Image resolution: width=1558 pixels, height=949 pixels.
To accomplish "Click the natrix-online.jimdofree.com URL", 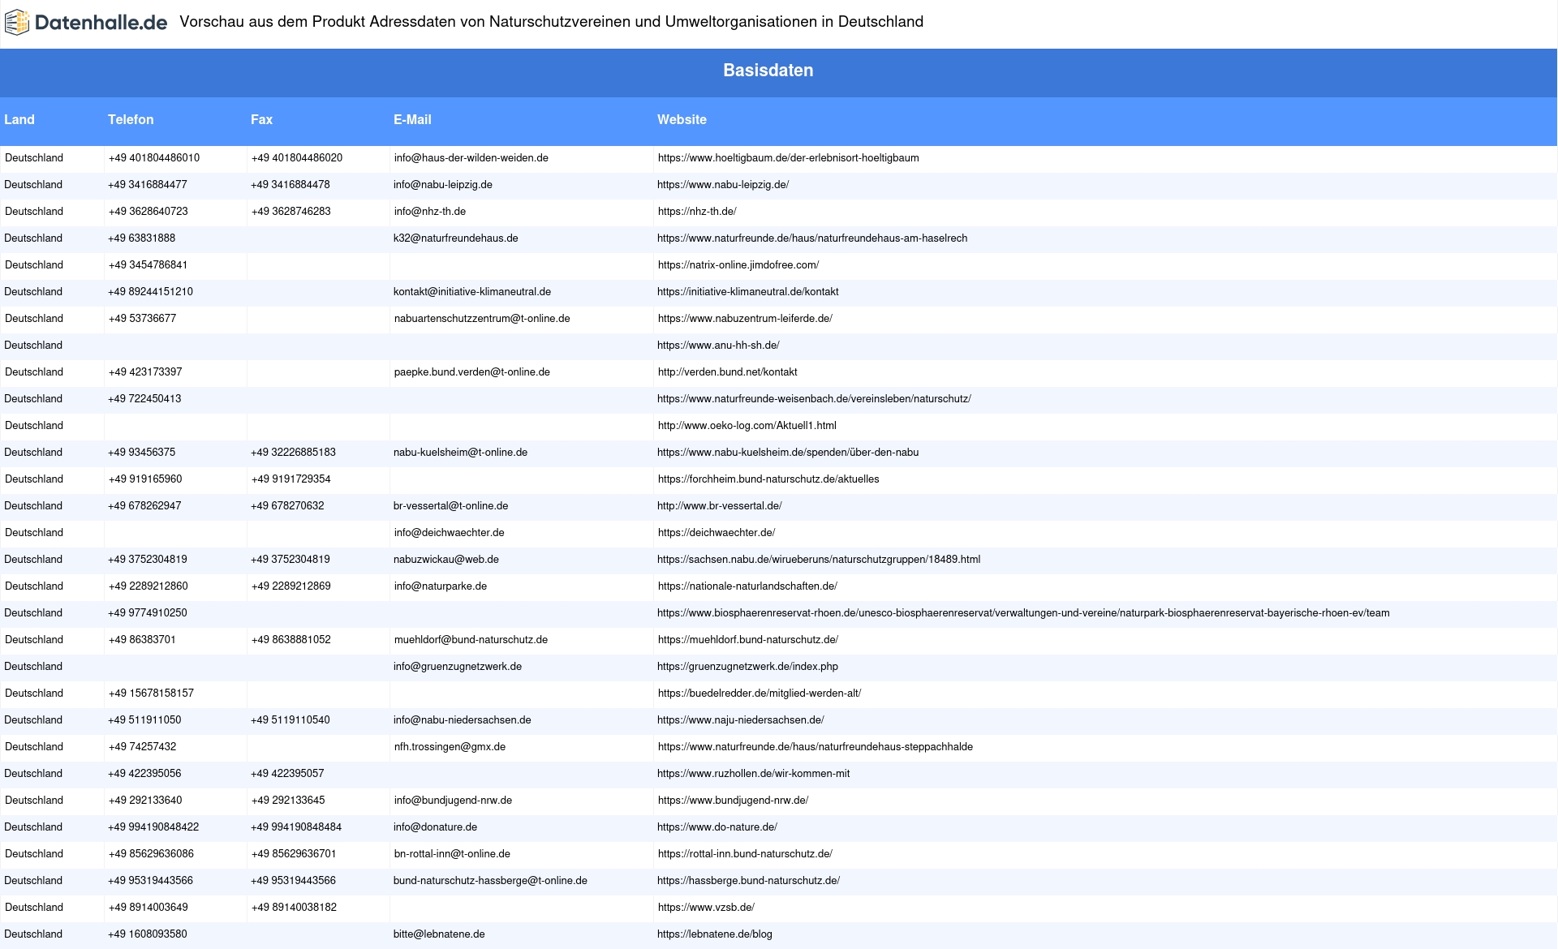I will (738, 265).
